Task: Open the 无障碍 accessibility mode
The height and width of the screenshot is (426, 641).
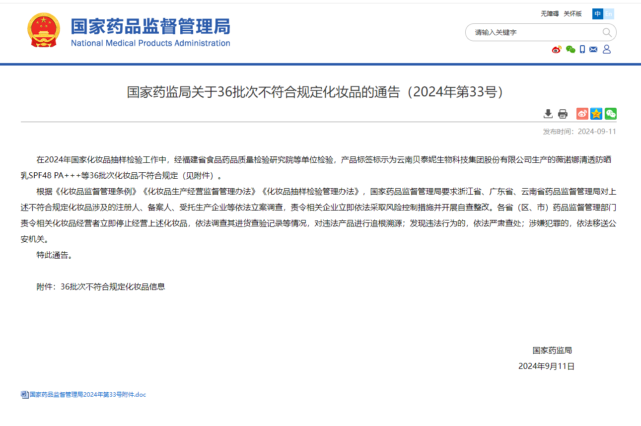Action: pos(550,14)
